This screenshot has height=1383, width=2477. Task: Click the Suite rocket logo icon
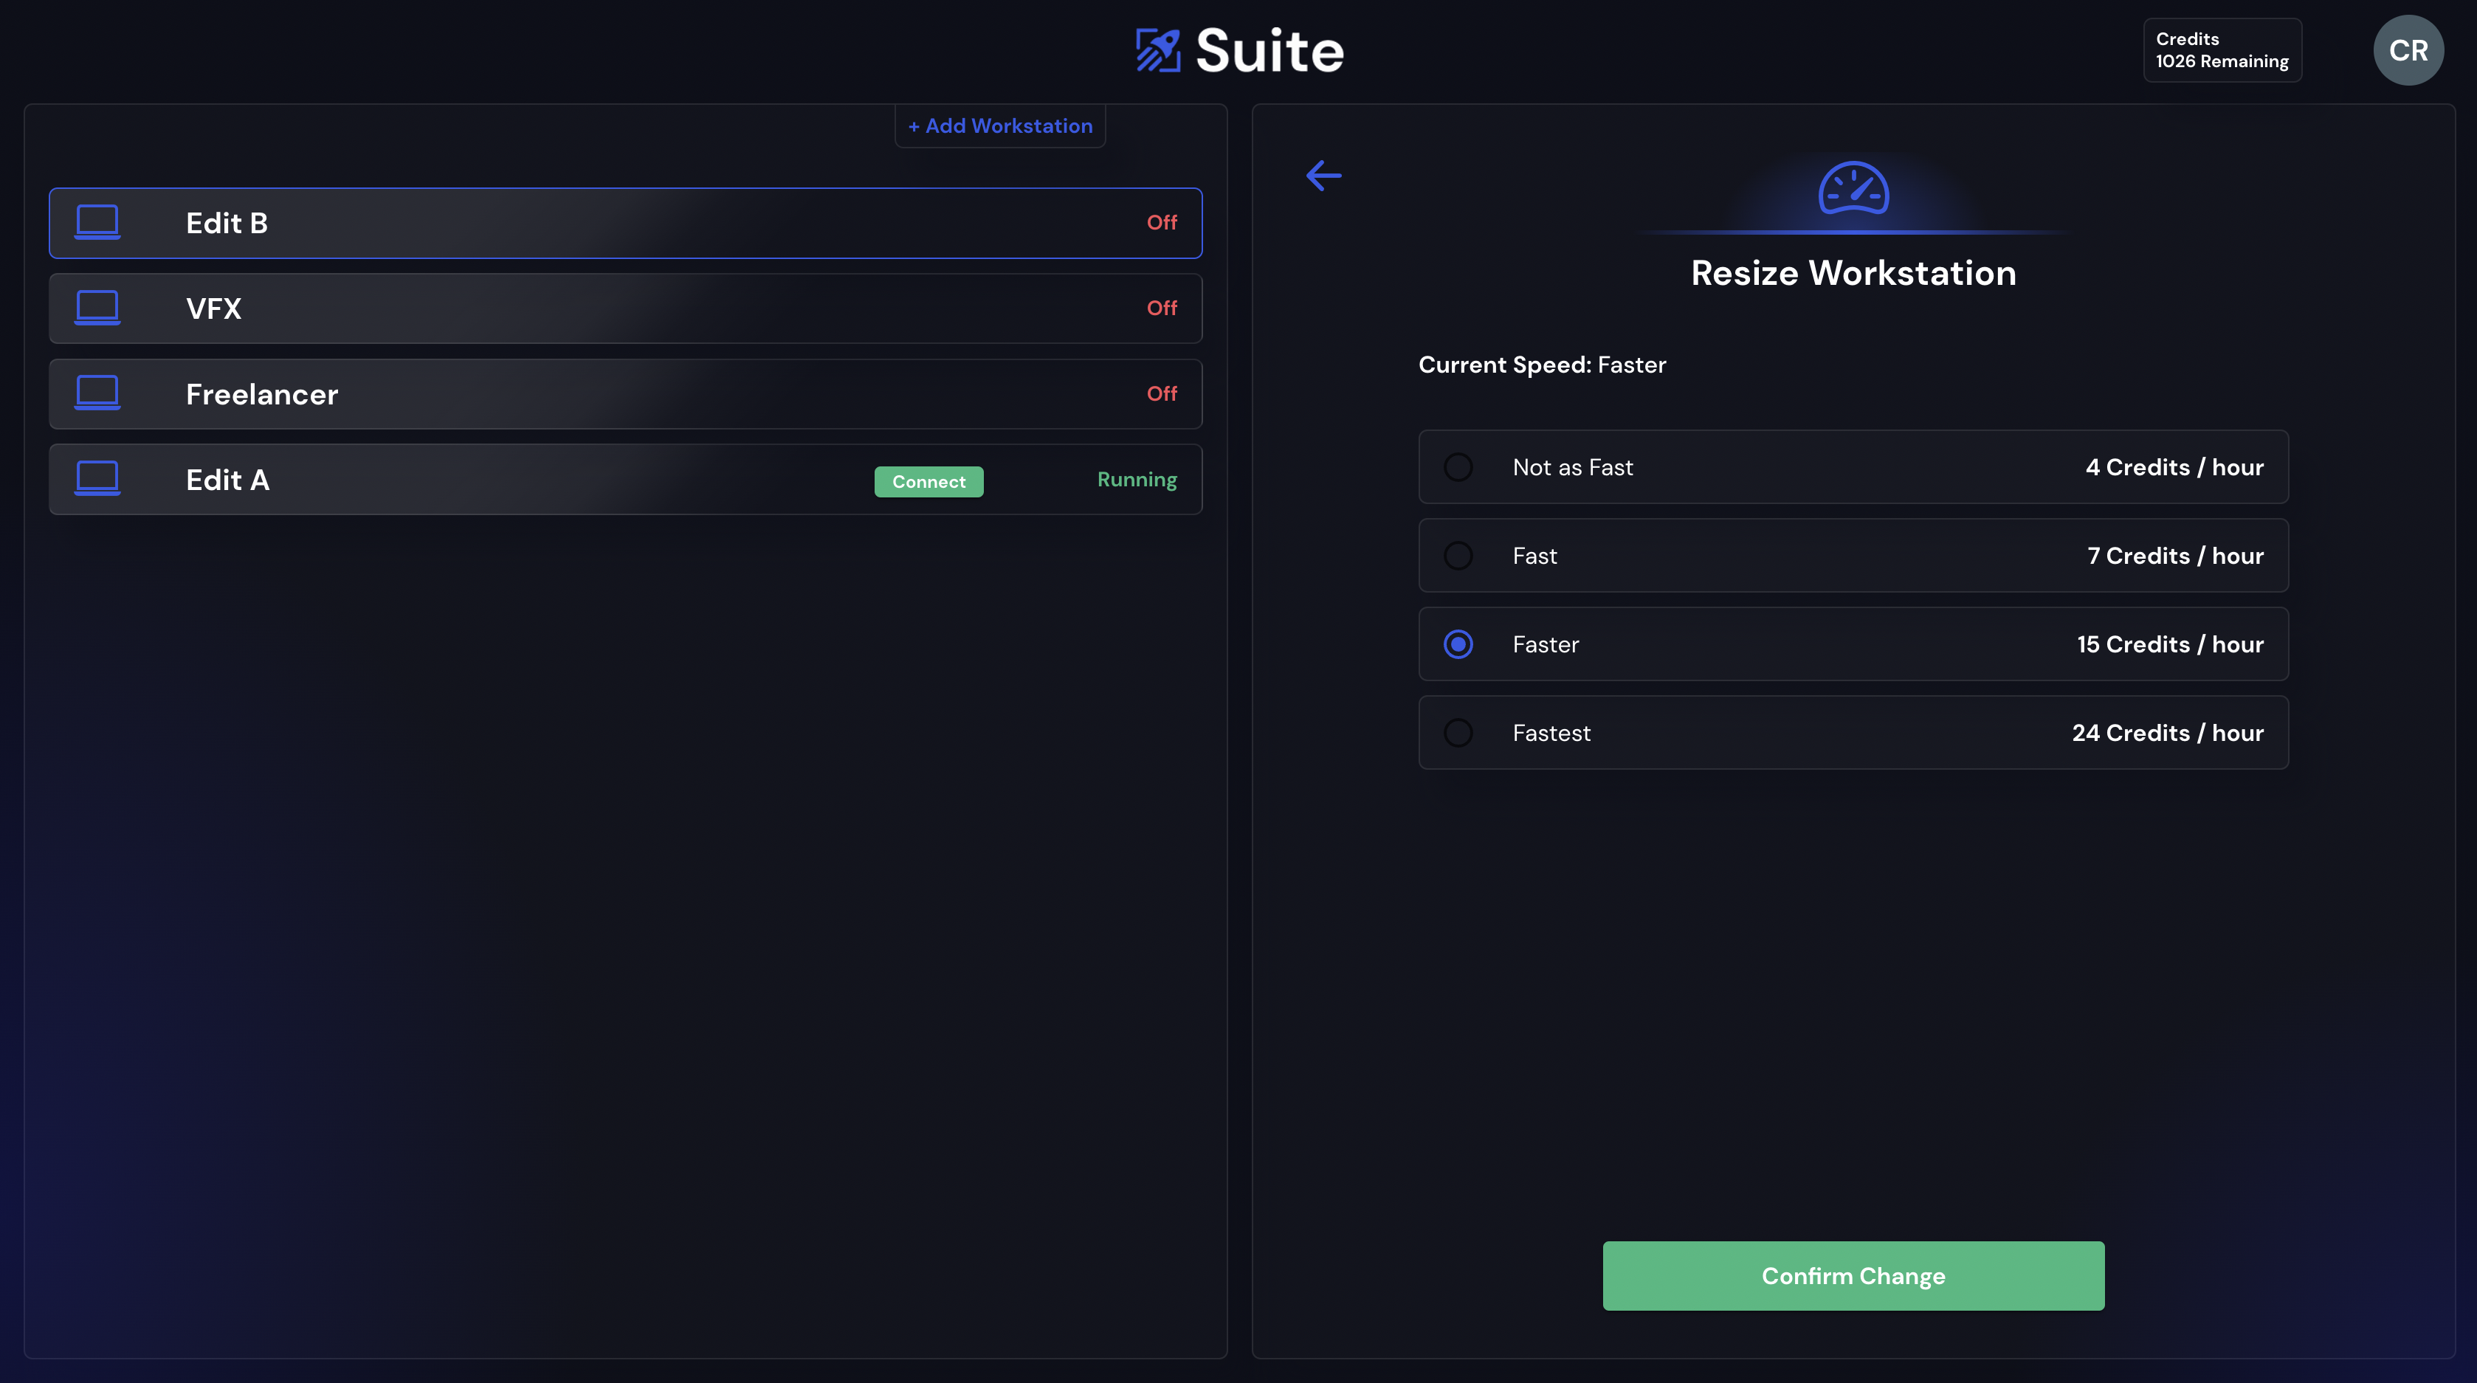pyautogui.click(x=1158, y=50)
